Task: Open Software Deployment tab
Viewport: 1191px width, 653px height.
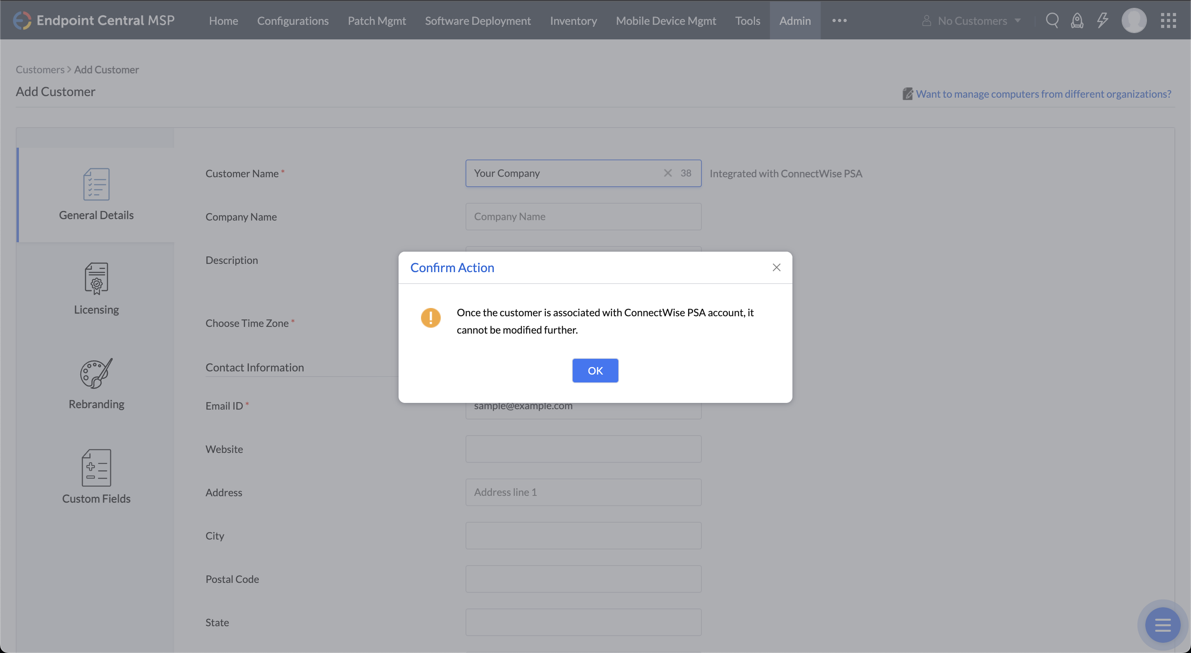Action: click(478, 20)
